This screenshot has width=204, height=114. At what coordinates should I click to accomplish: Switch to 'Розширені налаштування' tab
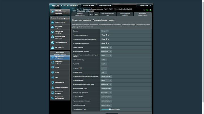(143, 14)
